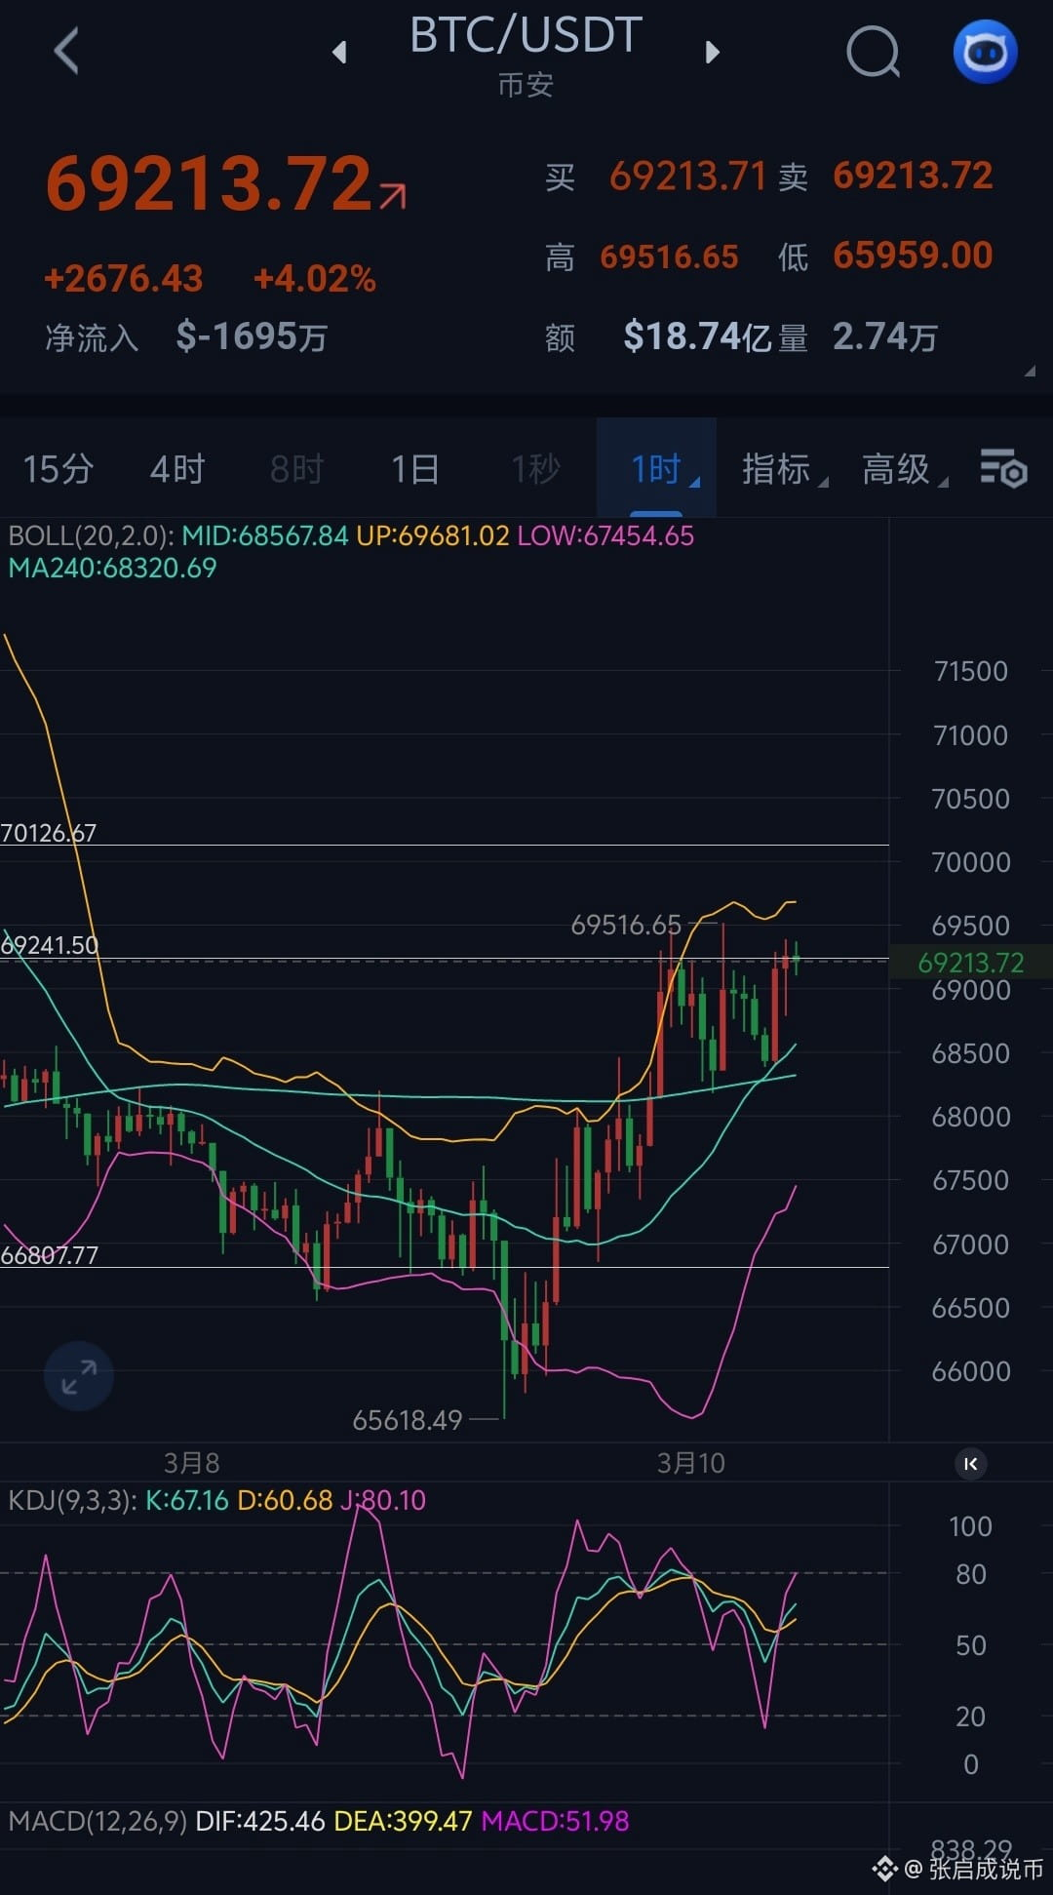Select the 70126.67 horizontal line label
Screen dimensions: 1053x1895
pos(49,833)
